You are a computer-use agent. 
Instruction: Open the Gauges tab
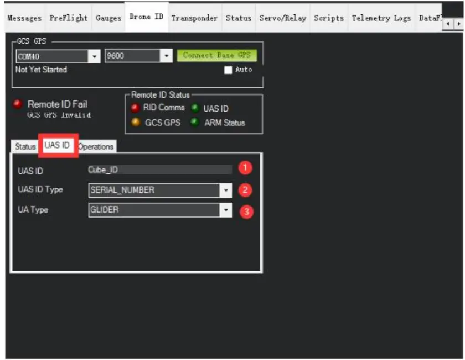pyautogui.click(x=108, y=18)
